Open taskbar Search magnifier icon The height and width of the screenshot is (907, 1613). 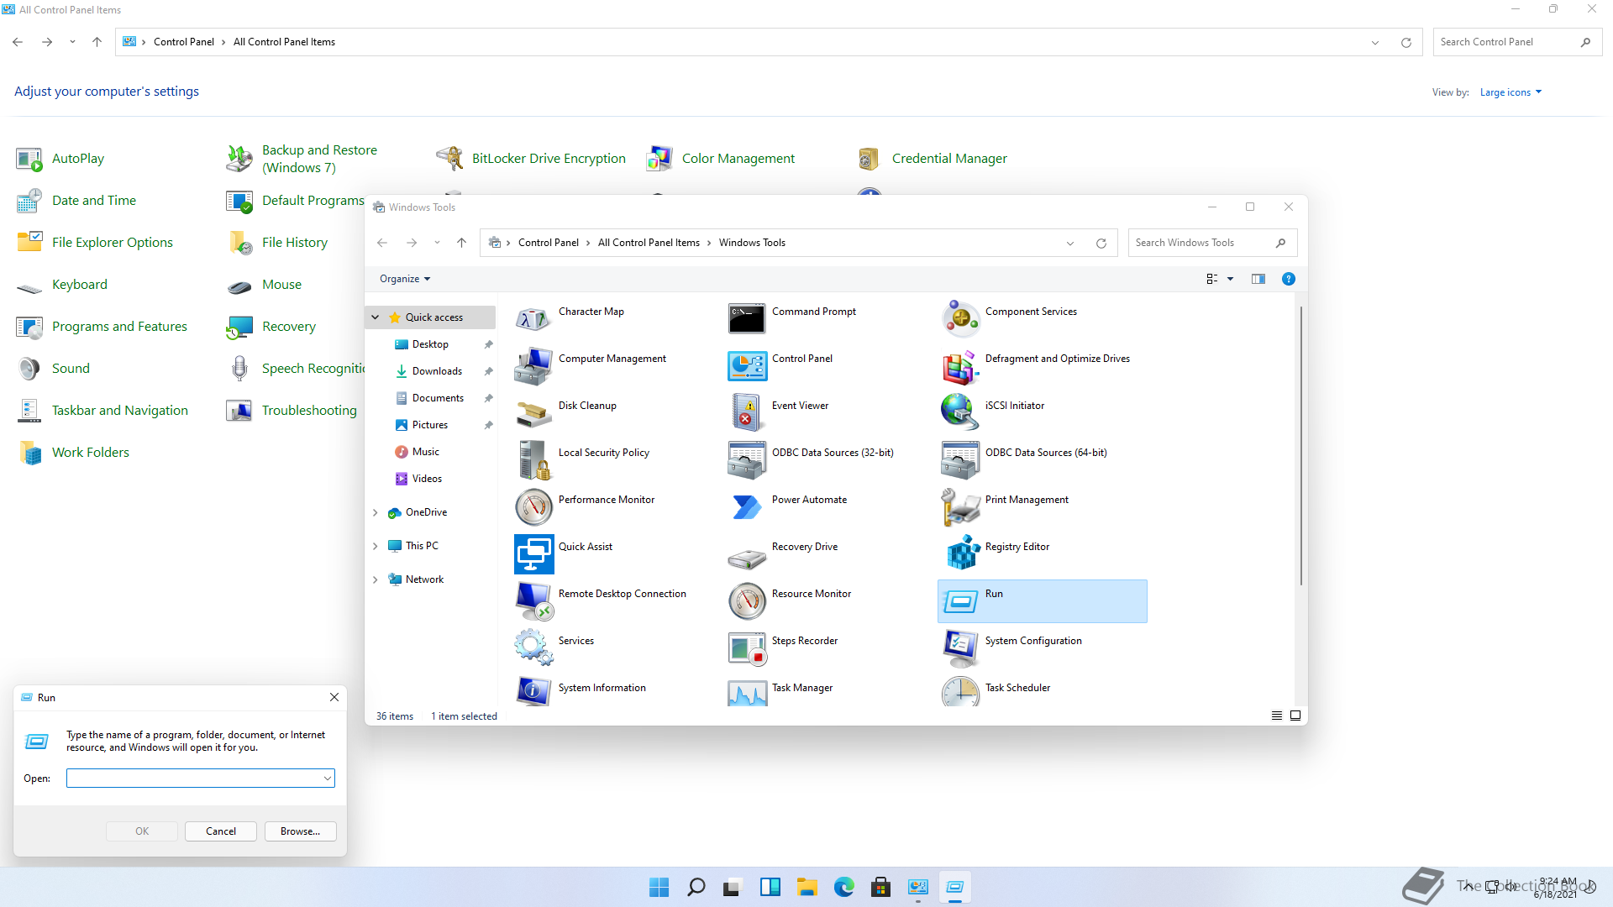click(696, 888)
